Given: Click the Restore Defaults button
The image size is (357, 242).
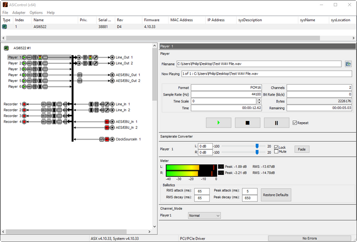Looking at the screenshot, I should tap(275, 194).
